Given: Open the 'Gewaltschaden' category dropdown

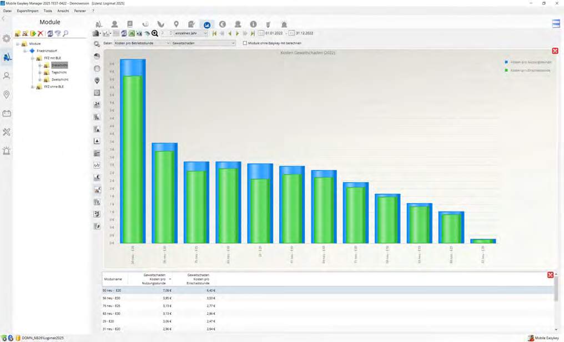Looking at the screenshot, I should point(204,43).
